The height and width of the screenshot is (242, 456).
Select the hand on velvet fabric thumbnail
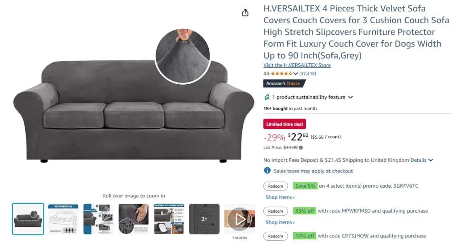(134, 219)
